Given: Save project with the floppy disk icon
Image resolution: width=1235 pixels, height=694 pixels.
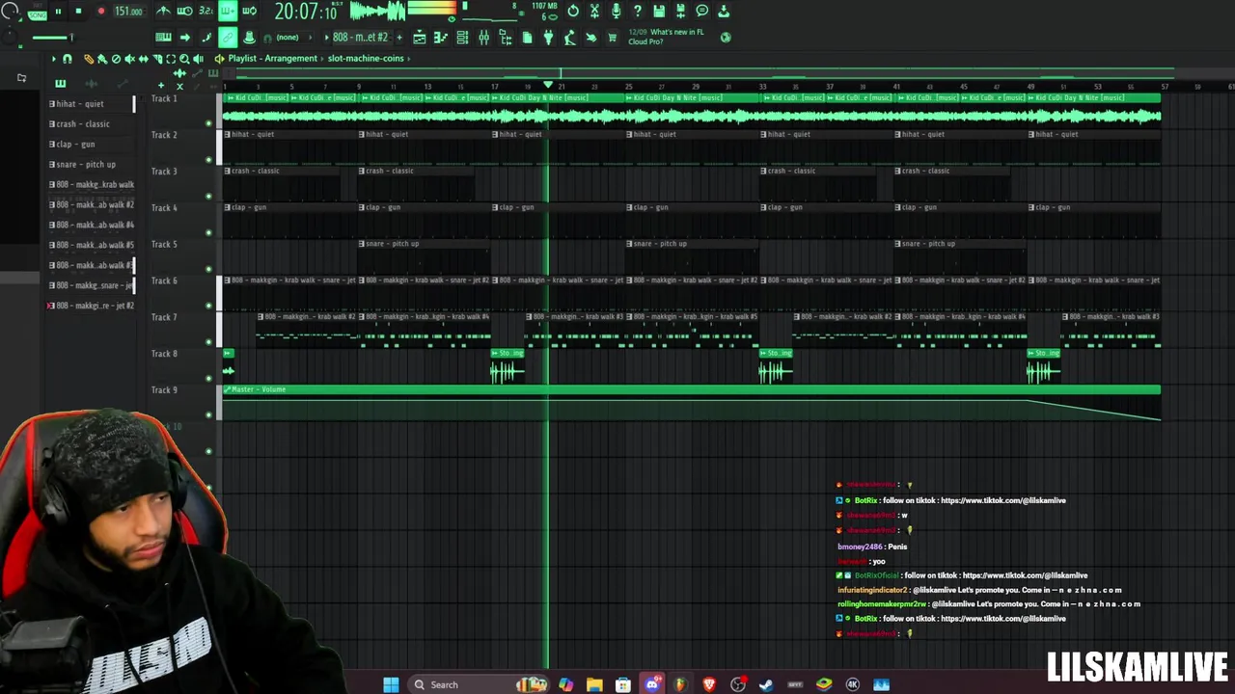Looking at the screenshot, I should click(659, 12).
